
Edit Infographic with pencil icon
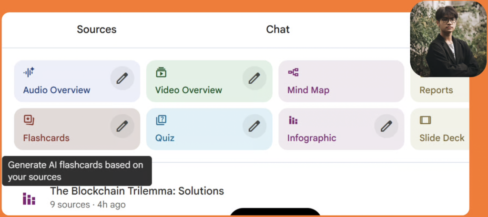point(386,126)
